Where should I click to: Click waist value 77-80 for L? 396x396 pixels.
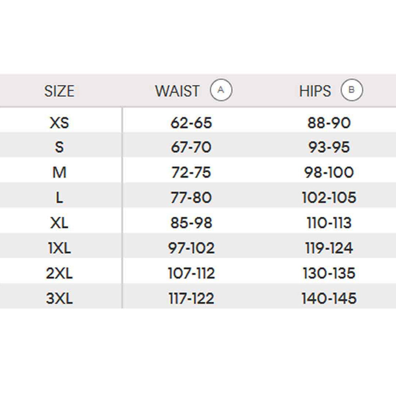(x=191, y=198)
